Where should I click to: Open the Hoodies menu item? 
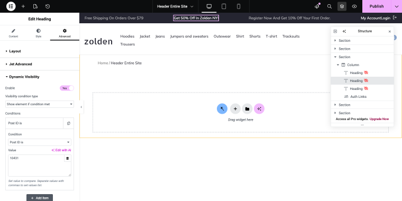(x=127, y=36)
